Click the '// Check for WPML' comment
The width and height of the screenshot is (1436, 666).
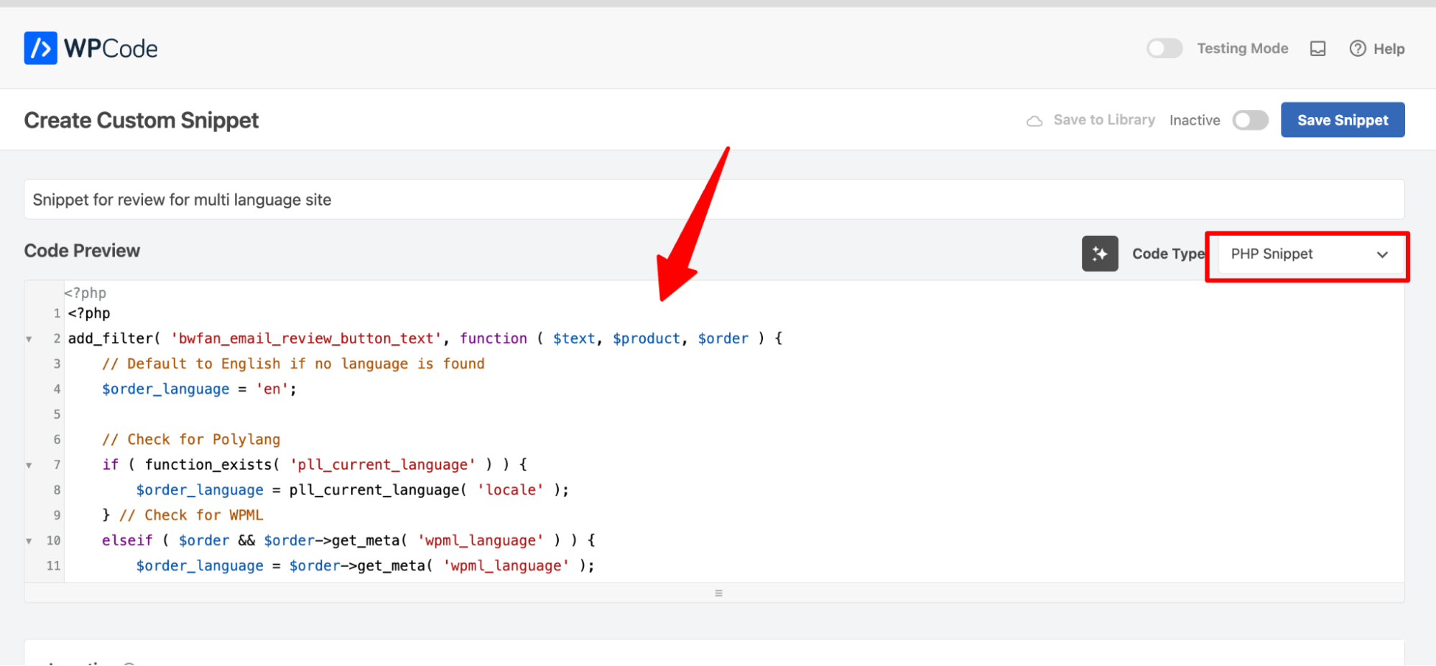click(191, 515)
